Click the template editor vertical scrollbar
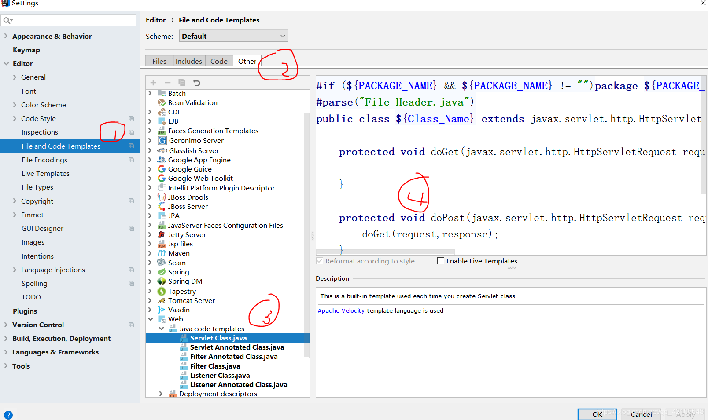The height and width of the screenshot is (420, 708). click(x=704, y=134)
